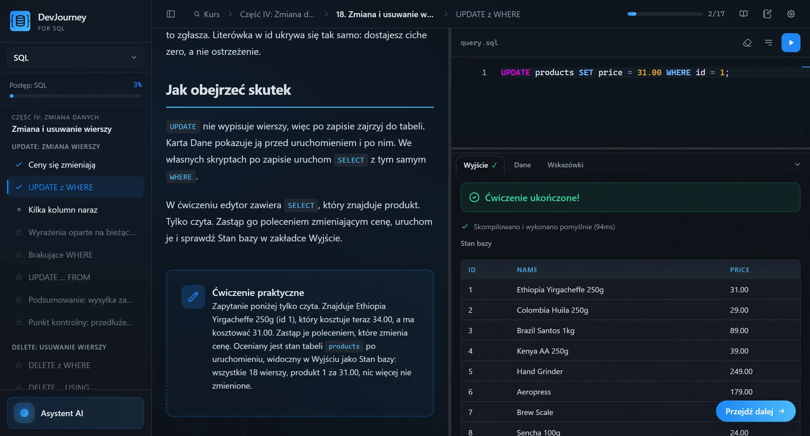Clear the editor with eraser icon
Viewport: 810px width, 436px height.
[x=747, y=42]
